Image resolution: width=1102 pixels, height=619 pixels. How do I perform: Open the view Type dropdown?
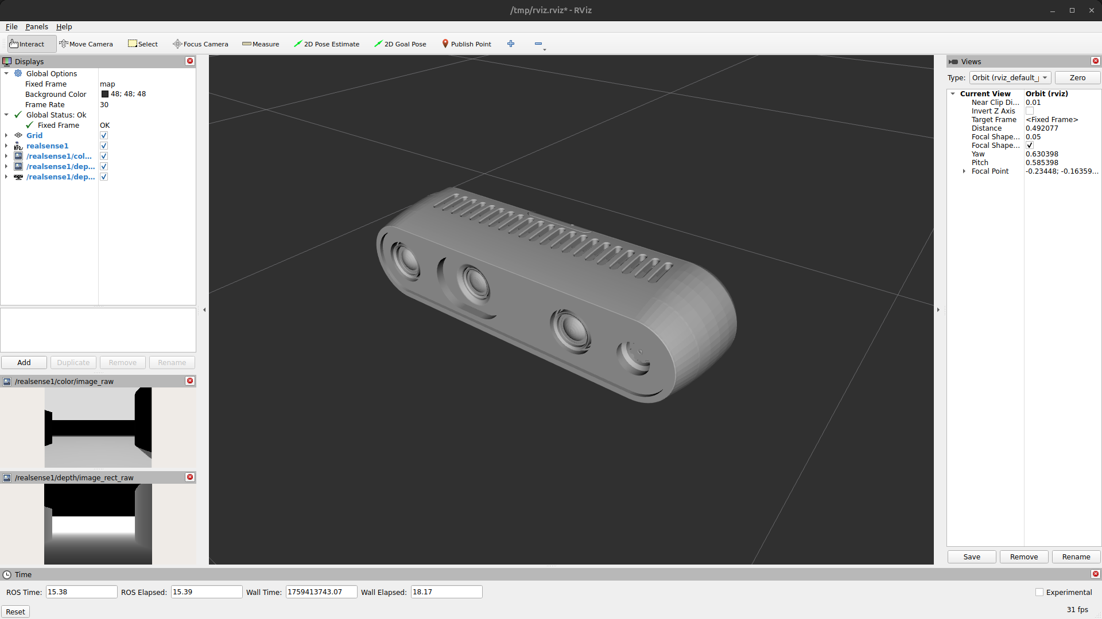tap(1010, 78)
